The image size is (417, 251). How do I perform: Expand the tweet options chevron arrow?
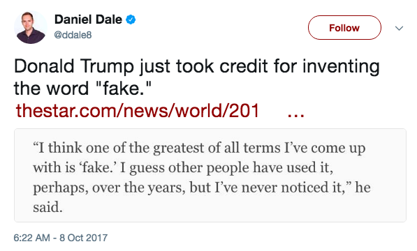399,28
